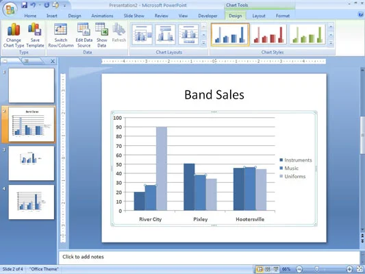Open the Insert ribbon tab
365x274 pixels.
pos(51,16)
